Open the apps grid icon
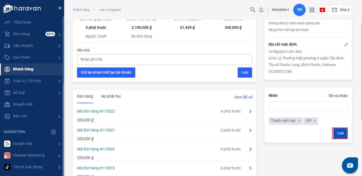 tap(312, 10)
